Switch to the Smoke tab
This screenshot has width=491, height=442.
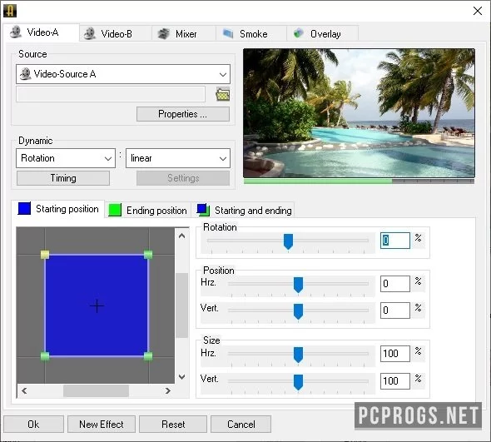click(251, 33)
